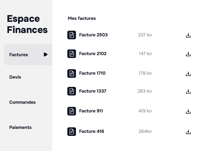Image resolution: width=218 pixels, height=151 pixels.
Task: Select the Factures sidebar item
Action: pyautogui.click(x=19, y=55)
